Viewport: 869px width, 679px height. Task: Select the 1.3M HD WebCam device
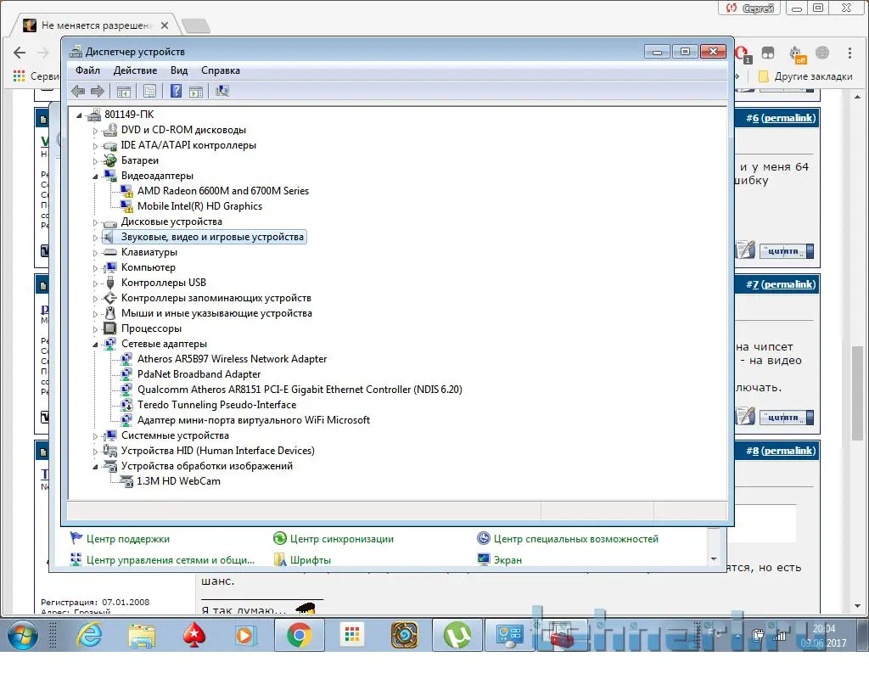(178, 481)
